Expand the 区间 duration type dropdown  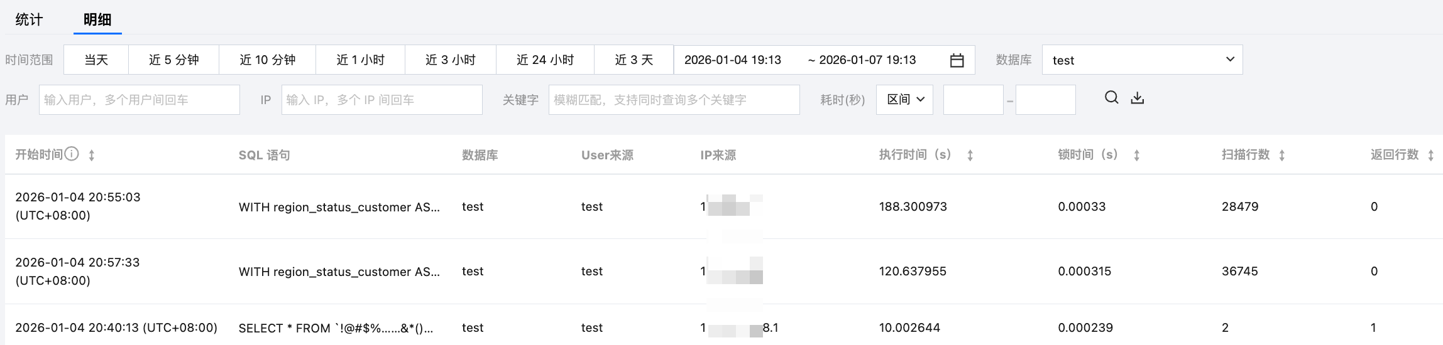point(904,100)
